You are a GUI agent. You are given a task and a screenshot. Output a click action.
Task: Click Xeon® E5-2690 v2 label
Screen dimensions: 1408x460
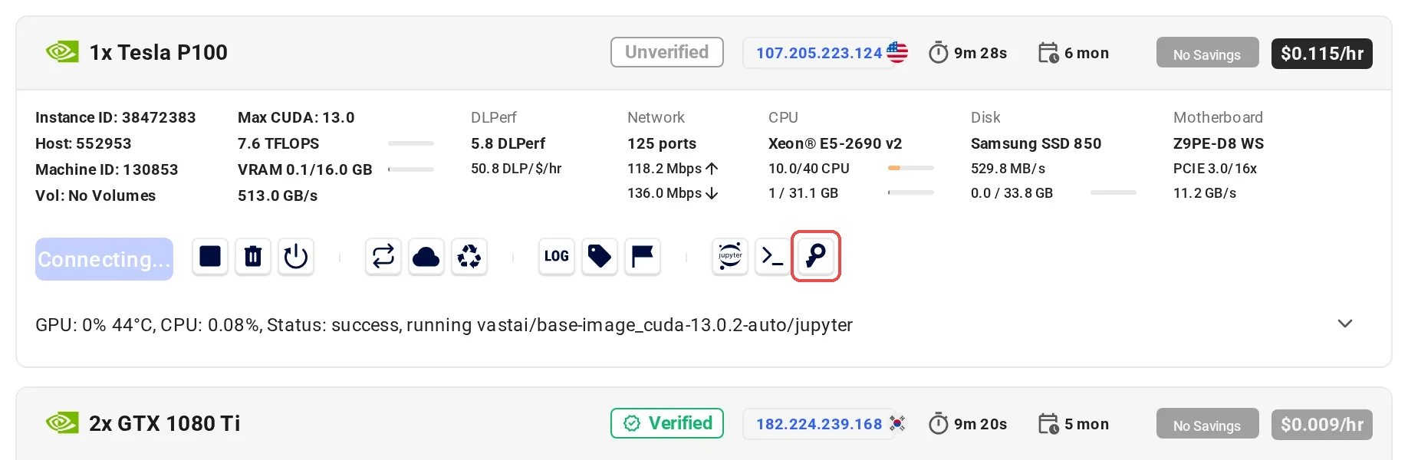pos(835,143)
